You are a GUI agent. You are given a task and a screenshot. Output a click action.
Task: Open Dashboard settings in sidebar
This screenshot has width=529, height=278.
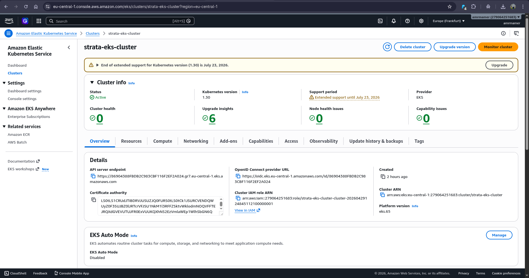coord(25,91)
